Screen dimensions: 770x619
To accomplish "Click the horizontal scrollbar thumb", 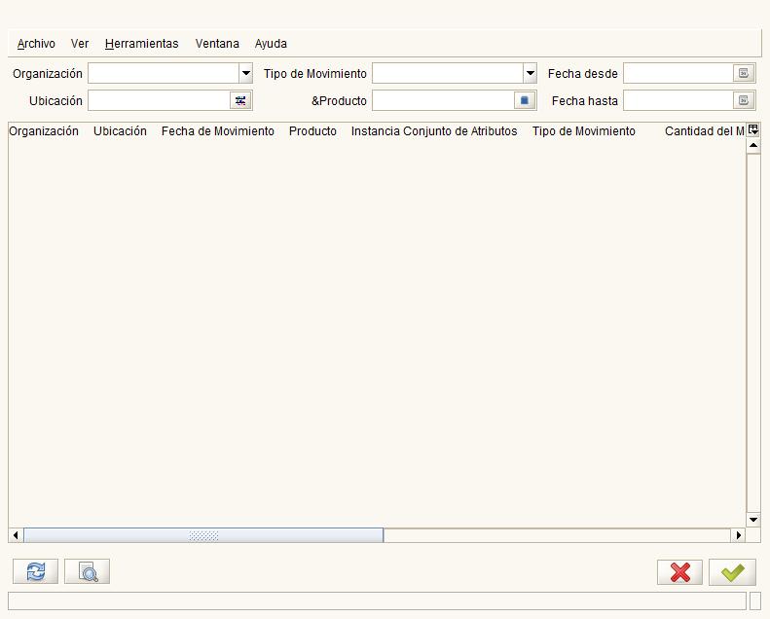I will point(203,535).
